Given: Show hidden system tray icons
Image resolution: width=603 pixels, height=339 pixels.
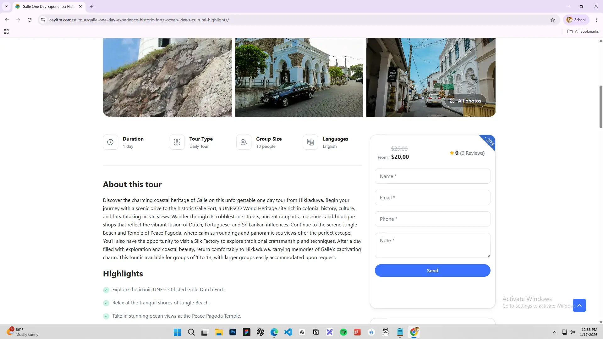Looking at the screenshot, I should (555, 332).
